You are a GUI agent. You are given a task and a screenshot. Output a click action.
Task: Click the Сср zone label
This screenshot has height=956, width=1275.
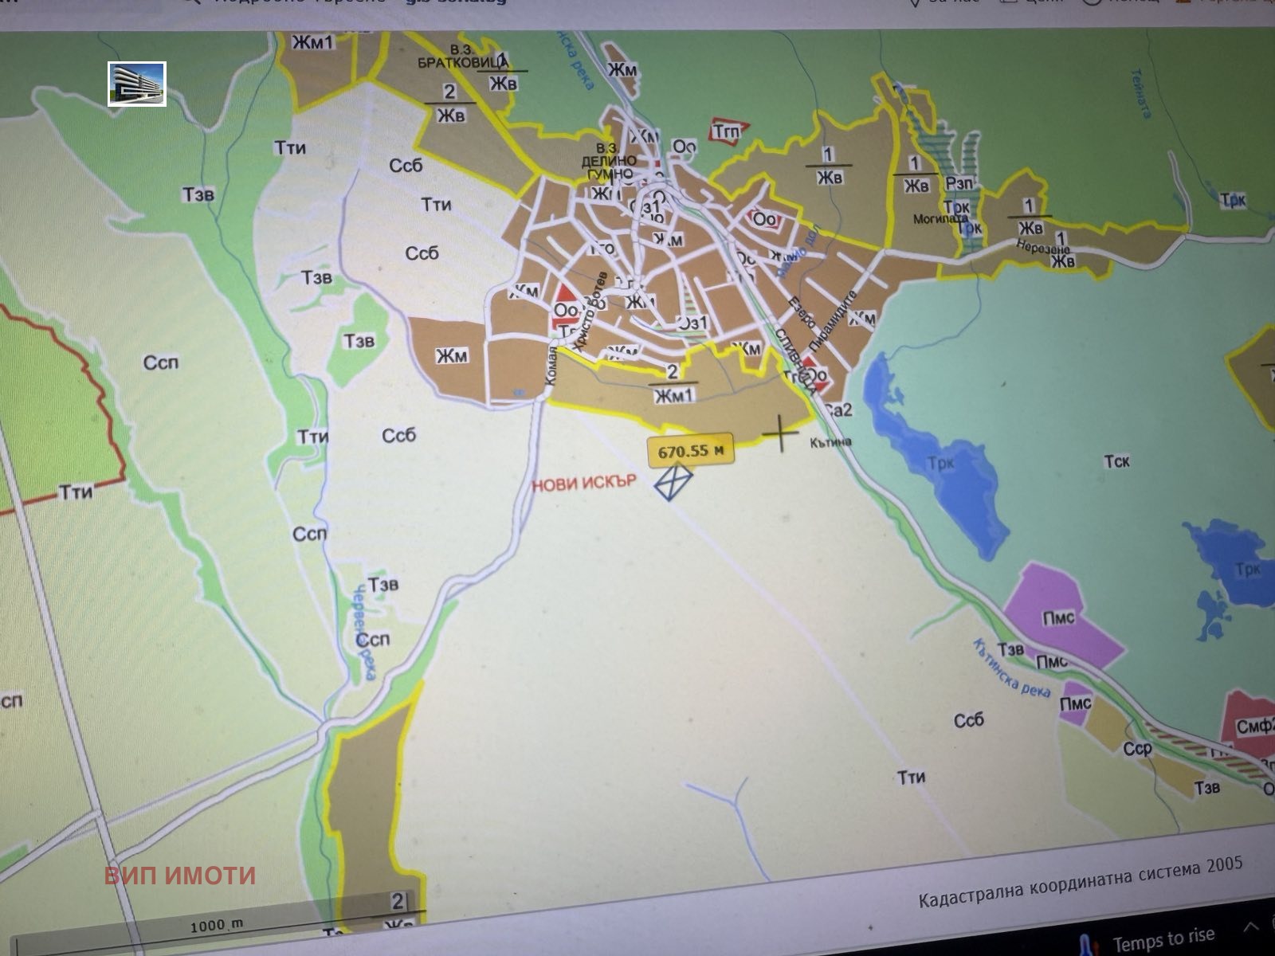[1137, 749]
